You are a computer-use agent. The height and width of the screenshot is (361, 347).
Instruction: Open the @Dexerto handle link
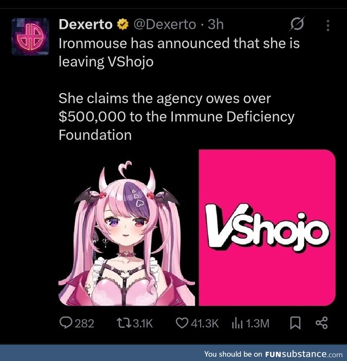point(165,24)
